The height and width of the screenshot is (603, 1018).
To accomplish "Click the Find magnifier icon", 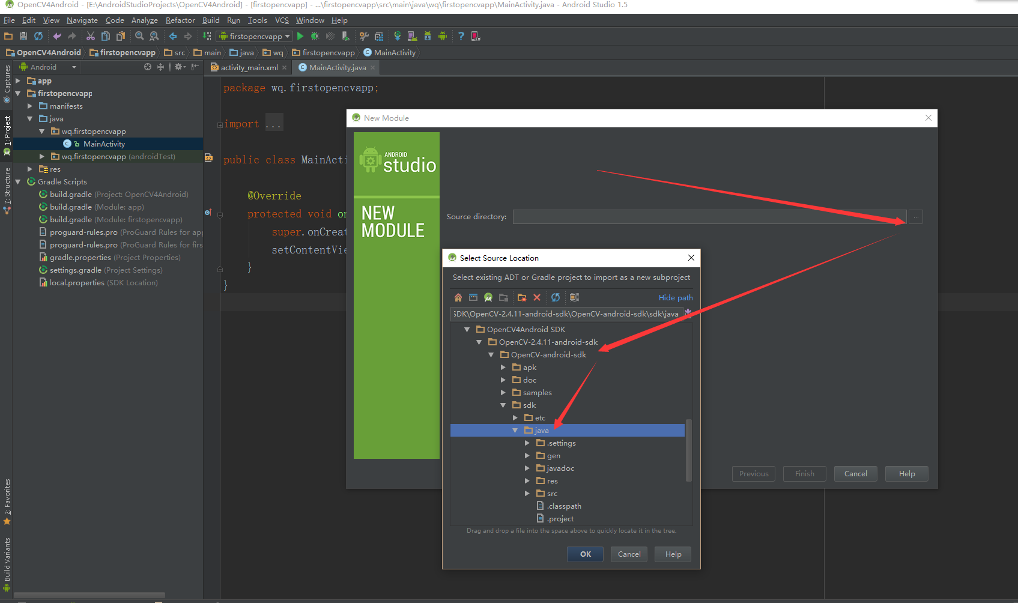I will (x=139, y=36).
